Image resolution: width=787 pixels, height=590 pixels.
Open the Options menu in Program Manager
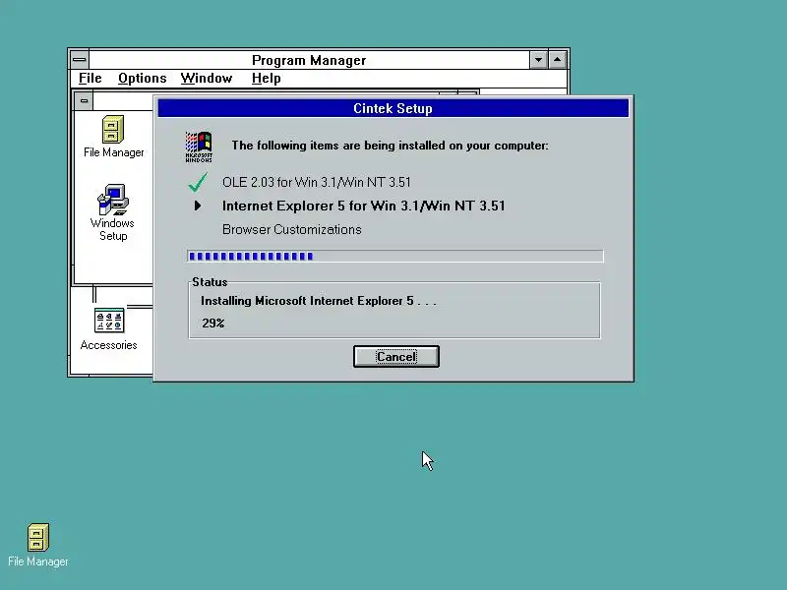tap(142, 79)
